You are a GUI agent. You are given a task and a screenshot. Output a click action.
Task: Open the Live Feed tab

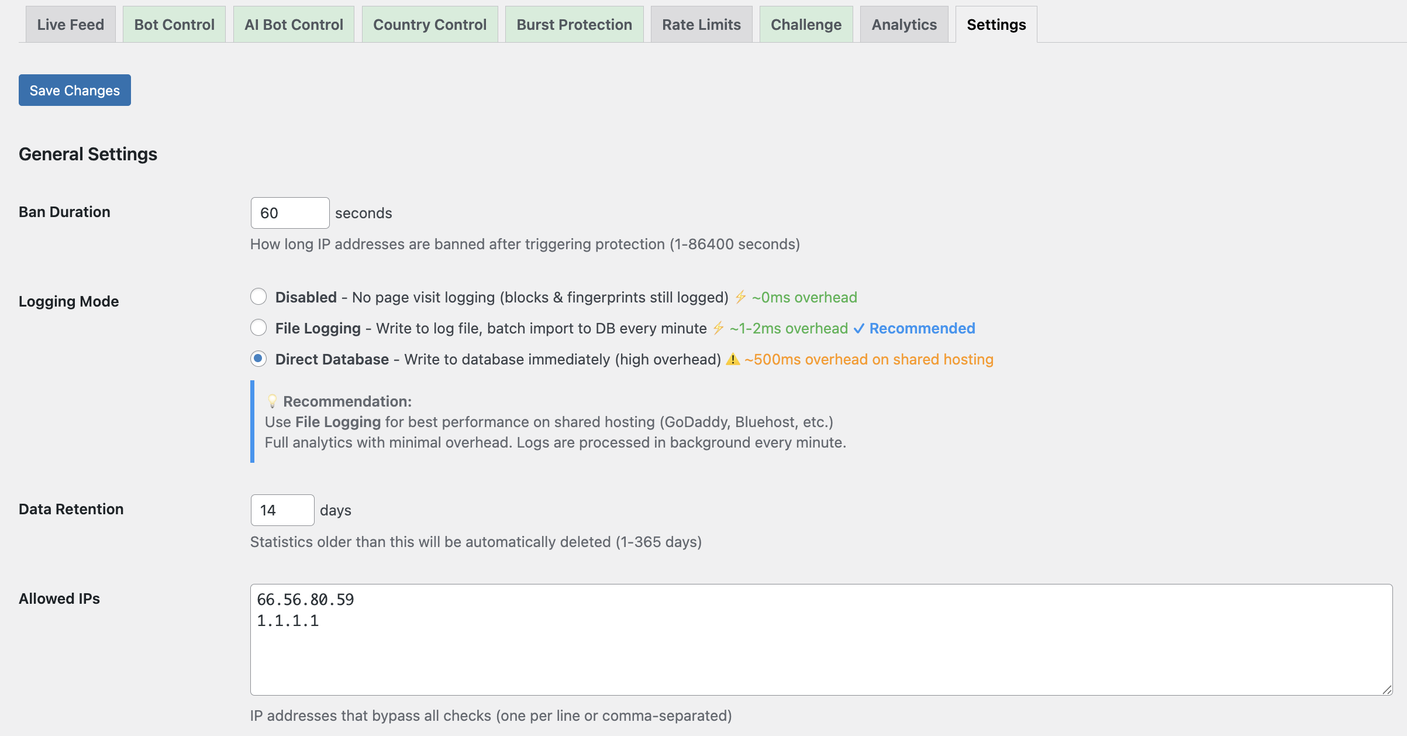click(x=70, y=25)
